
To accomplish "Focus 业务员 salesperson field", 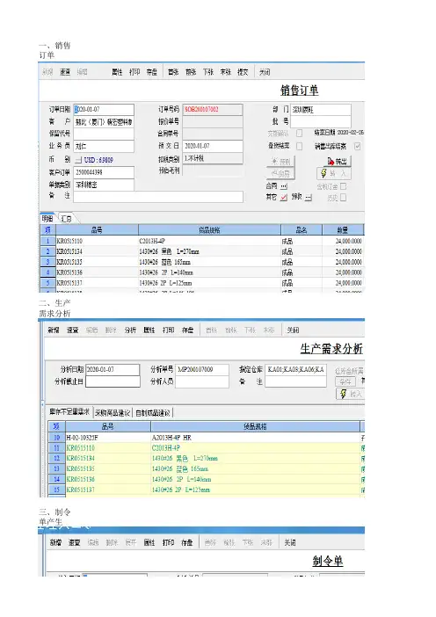I will point(104,146).
